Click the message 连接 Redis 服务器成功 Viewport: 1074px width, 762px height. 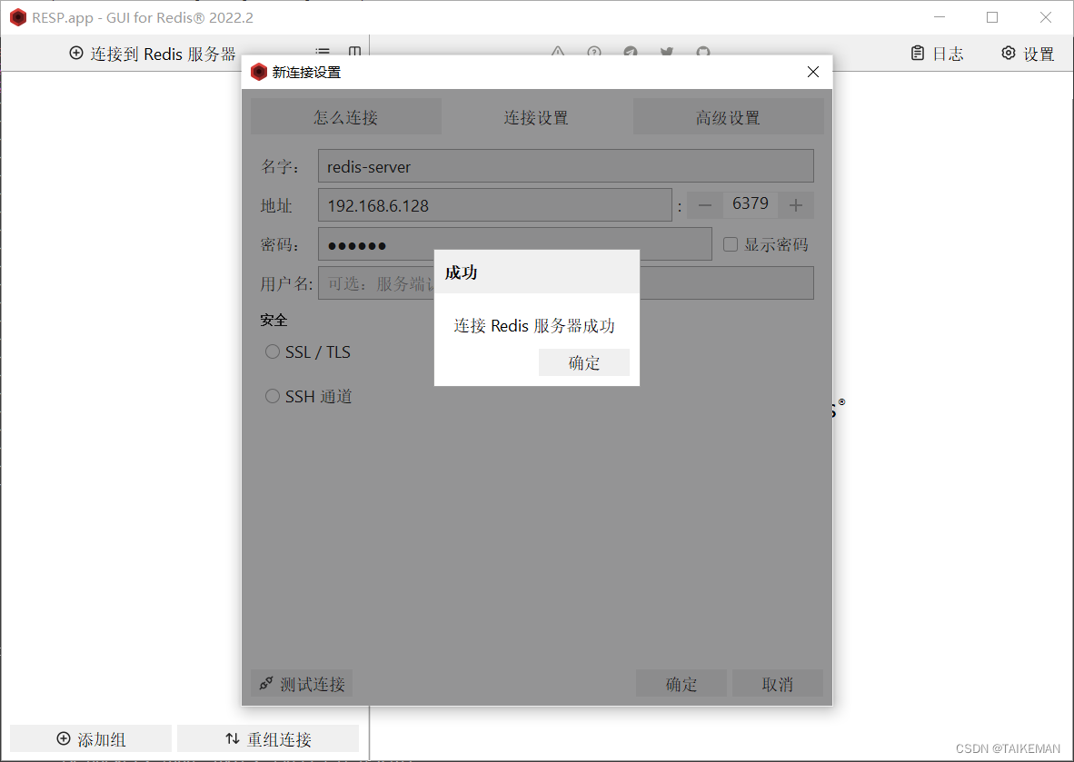[534, 325]
